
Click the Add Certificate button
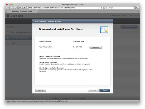129,27
